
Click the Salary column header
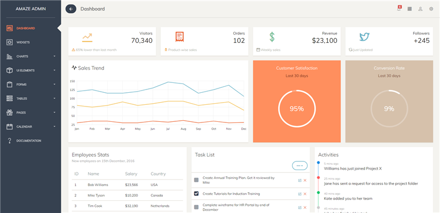click(x=131, y=174)
